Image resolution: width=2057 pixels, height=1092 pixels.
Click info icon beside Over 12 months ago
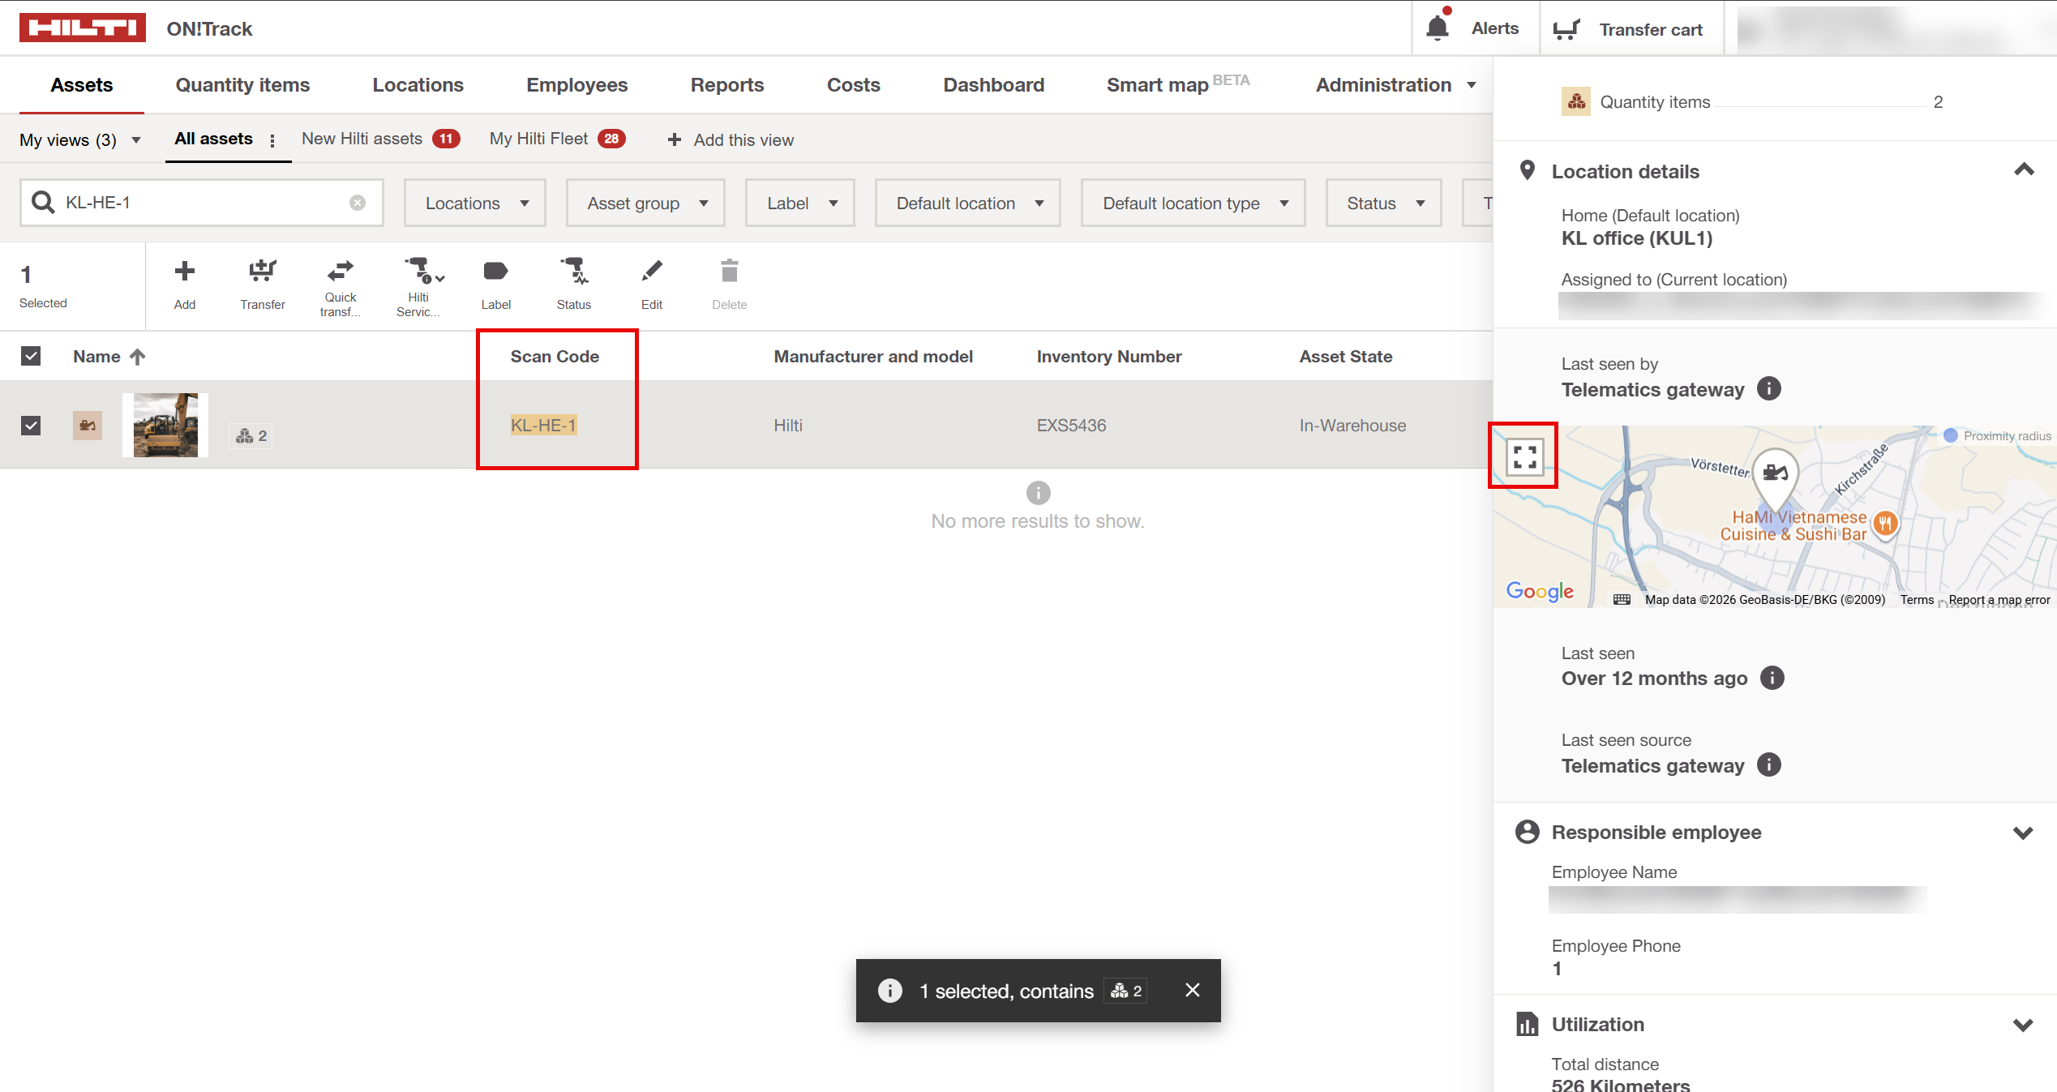coord(1773,678)
